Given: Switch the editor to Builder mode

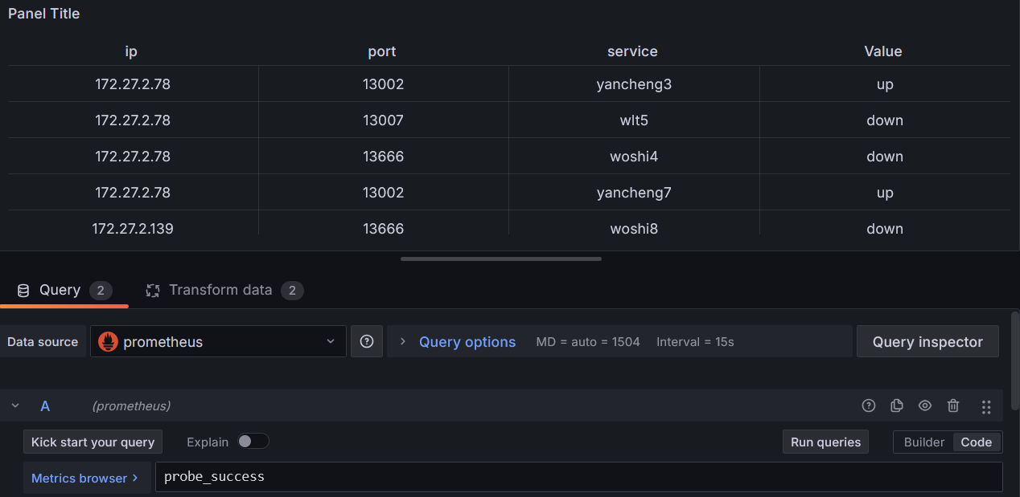Looking at the screenshot, I should point(923,442).
